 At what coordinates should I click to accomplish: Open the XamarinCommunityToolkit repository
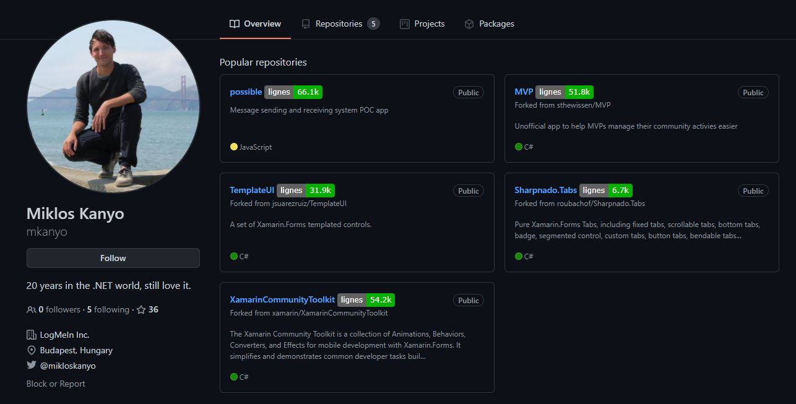click(282, 300)
